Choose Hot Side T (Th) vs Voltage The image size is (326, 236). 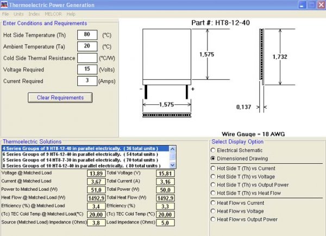tap(213, 177)
